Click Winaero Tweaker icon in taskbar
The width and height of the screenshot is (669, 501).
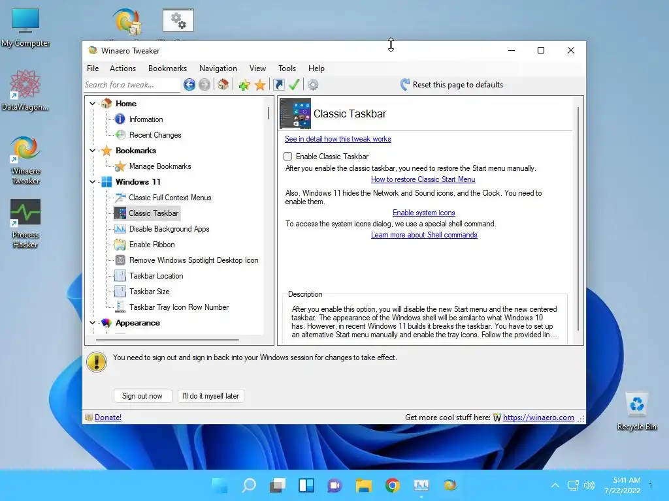450,485
